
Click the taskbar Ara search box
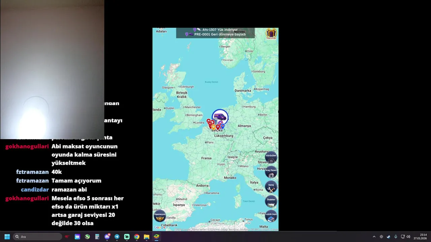pyautogui.click(x=38, y=237)
